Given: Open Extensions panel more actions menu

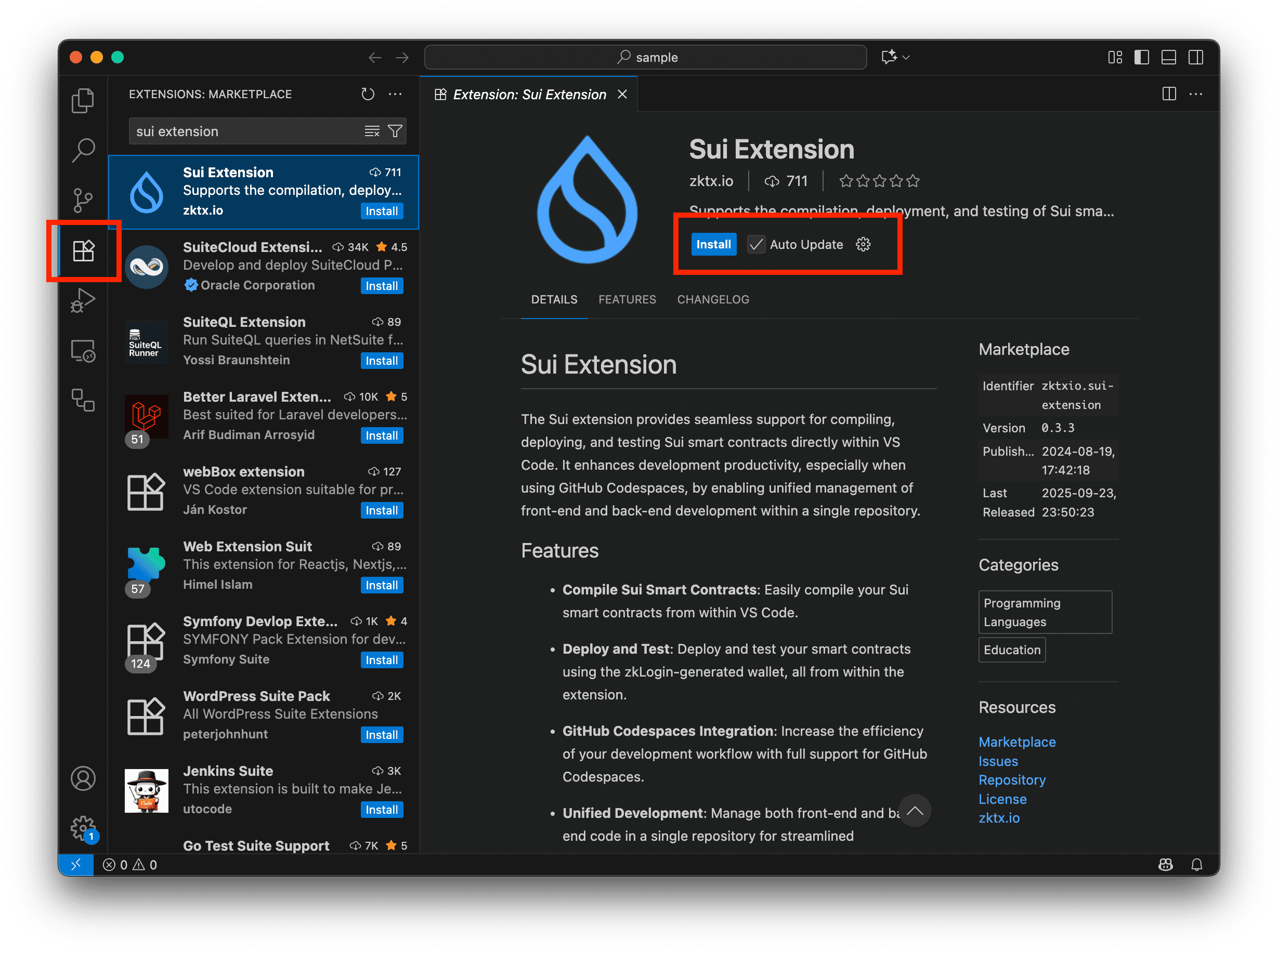Looking at the screenshot, I should pyautogui.click(x=395, y=94).
